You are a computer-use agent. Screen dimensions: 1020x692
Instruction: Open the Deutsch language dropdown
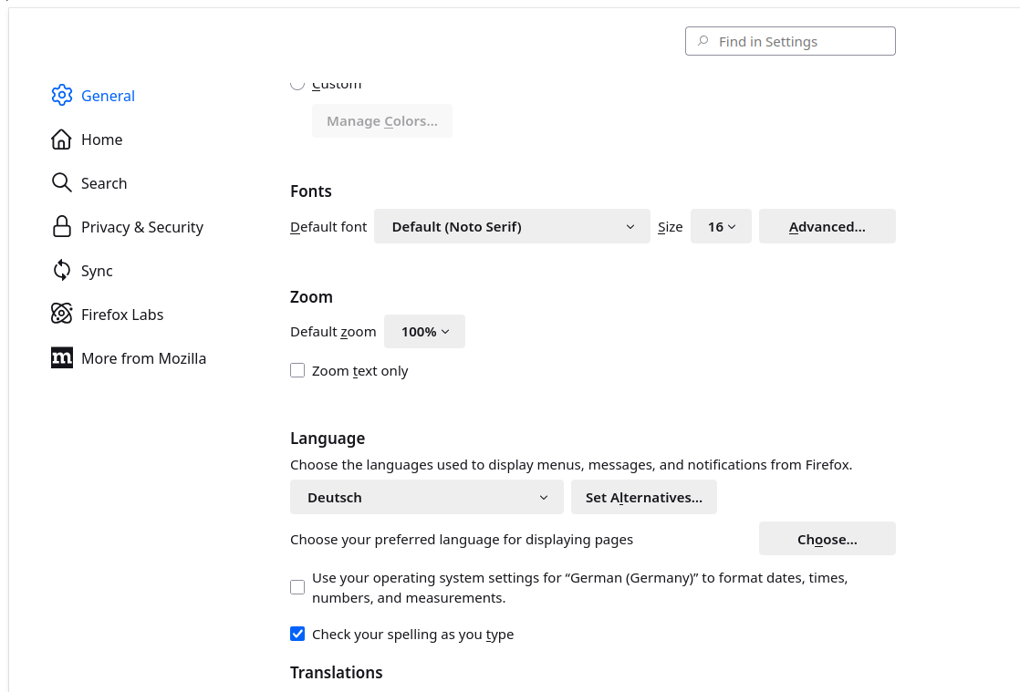(x=426, y=497)
